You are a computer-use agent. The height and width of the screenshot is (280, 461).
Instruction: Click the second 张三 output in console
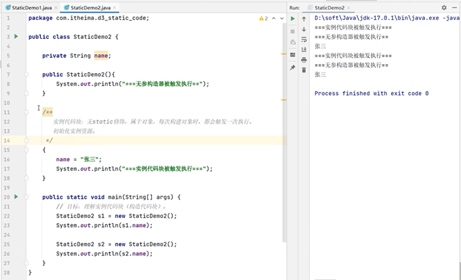point(320,75)
